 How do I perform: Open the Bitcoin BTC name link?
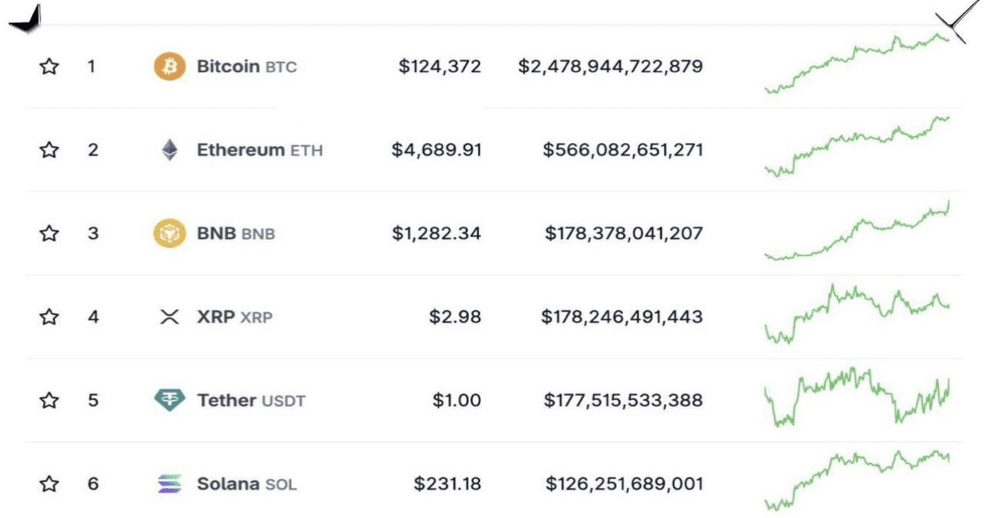click(x=246, y=67)
